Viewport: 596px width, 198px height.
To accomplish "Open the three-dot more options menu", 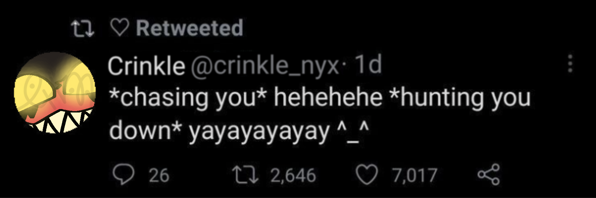I will pos(570,63).
